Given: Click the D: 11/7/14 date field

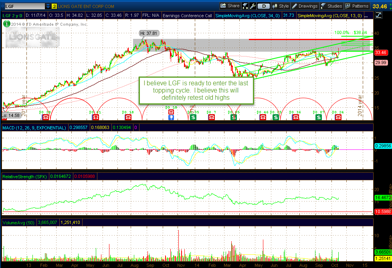Looking at the screenshot, I should pyautogui.click(x=36, y=16).
